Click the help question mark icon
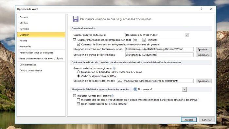Screen dimensions: 229x129 [202, 9]
